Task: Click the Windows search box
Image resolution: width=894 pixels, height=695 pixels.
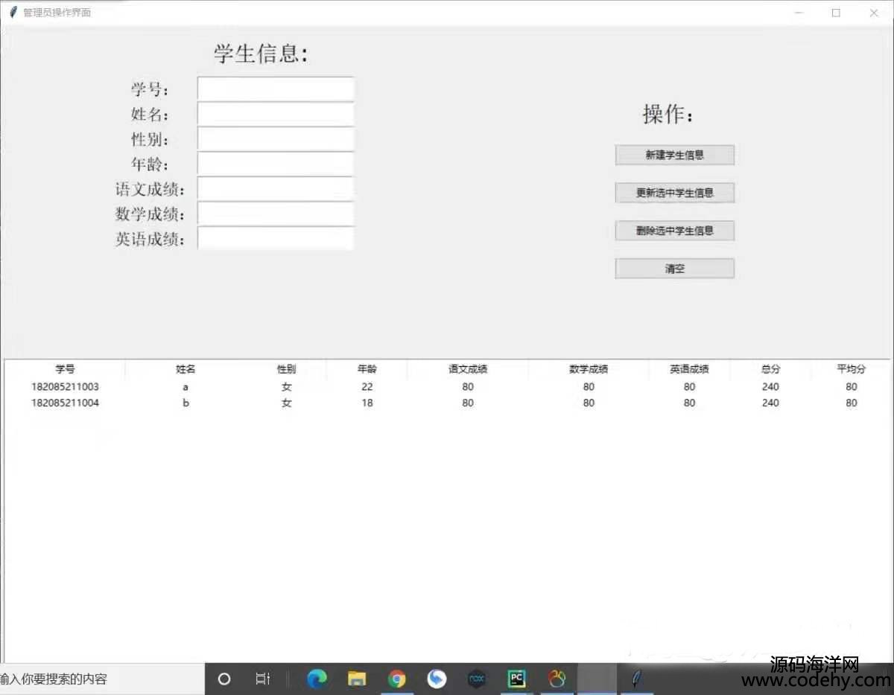Action: [101, 679]
